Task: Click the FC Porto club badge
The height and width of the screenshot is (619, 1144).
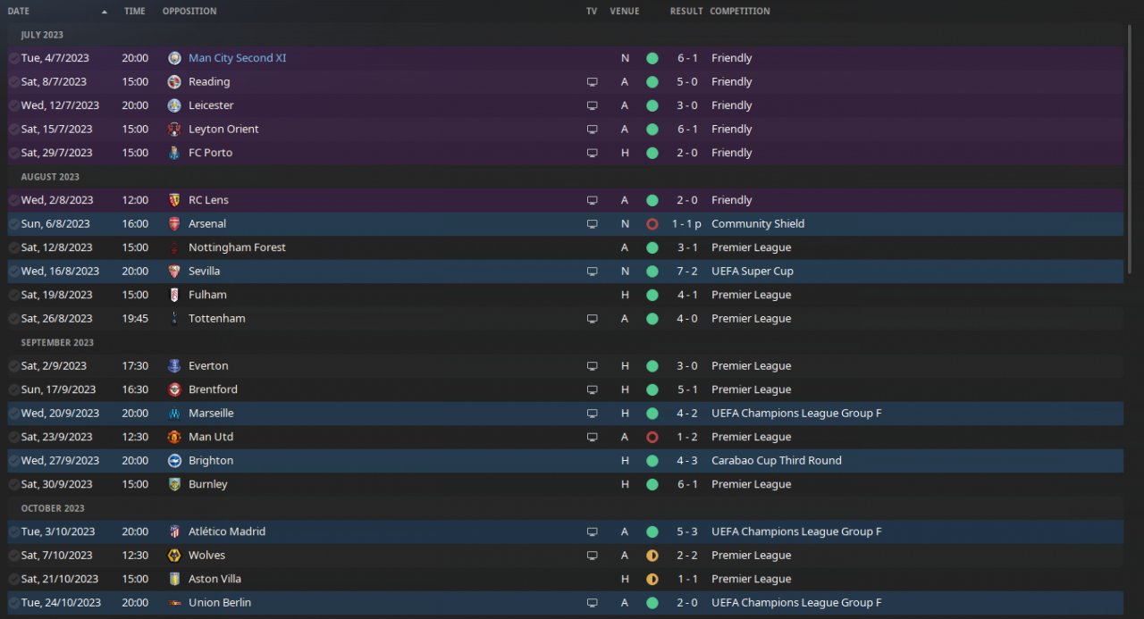Action: click(174, 153)
